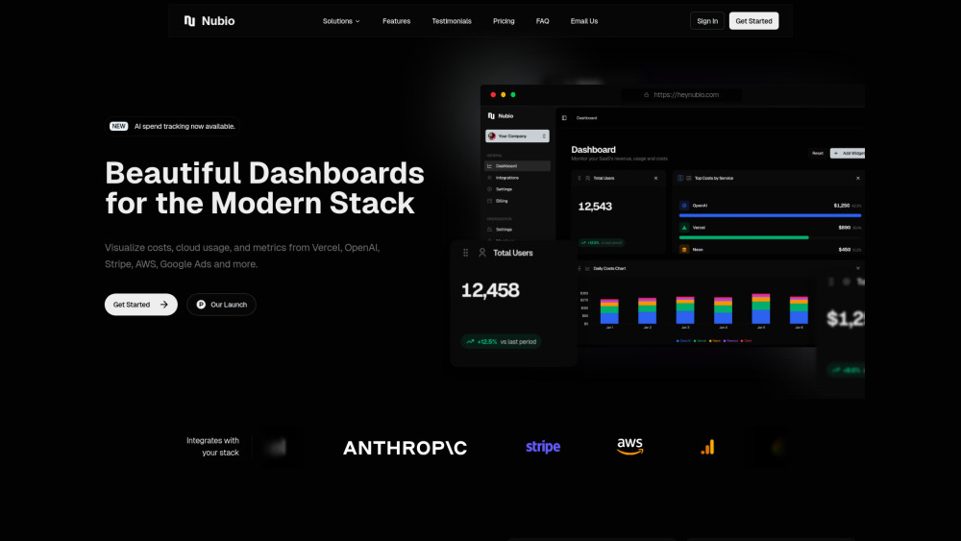Collapse the Daily Costs Chart widget
Screen dimensions: 961x541
858,268
